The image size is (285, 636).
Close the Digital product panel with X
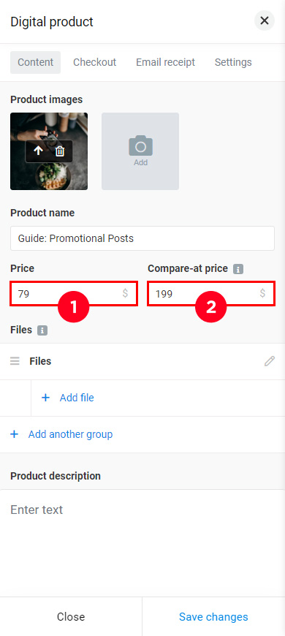[x=265, y=20]
